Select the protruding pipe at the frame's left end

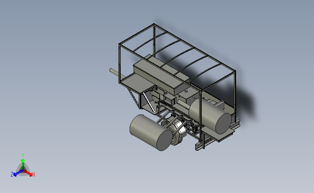pyautogui.click(x=118, y=74)
